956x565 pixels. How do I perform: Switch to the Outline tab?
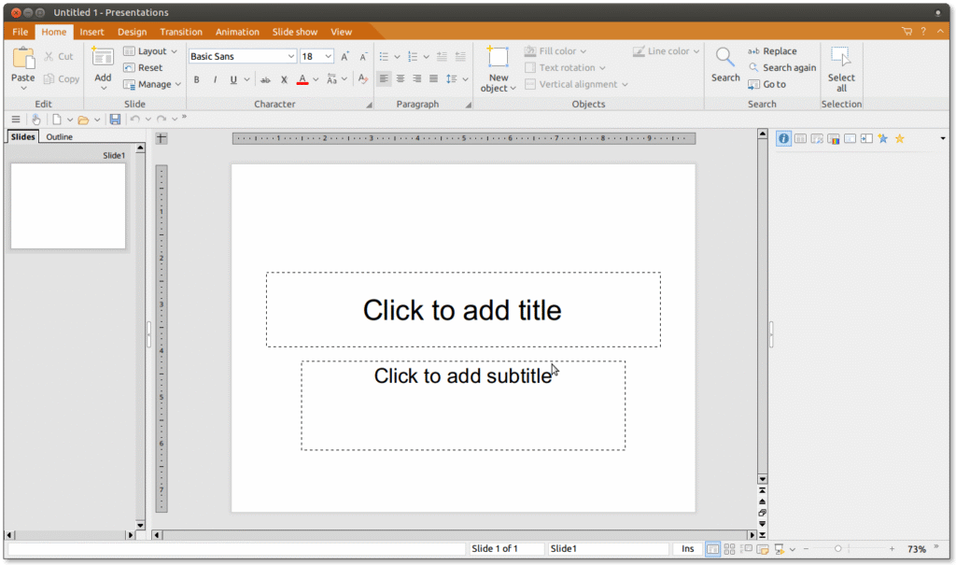click(x=60, y=137)
